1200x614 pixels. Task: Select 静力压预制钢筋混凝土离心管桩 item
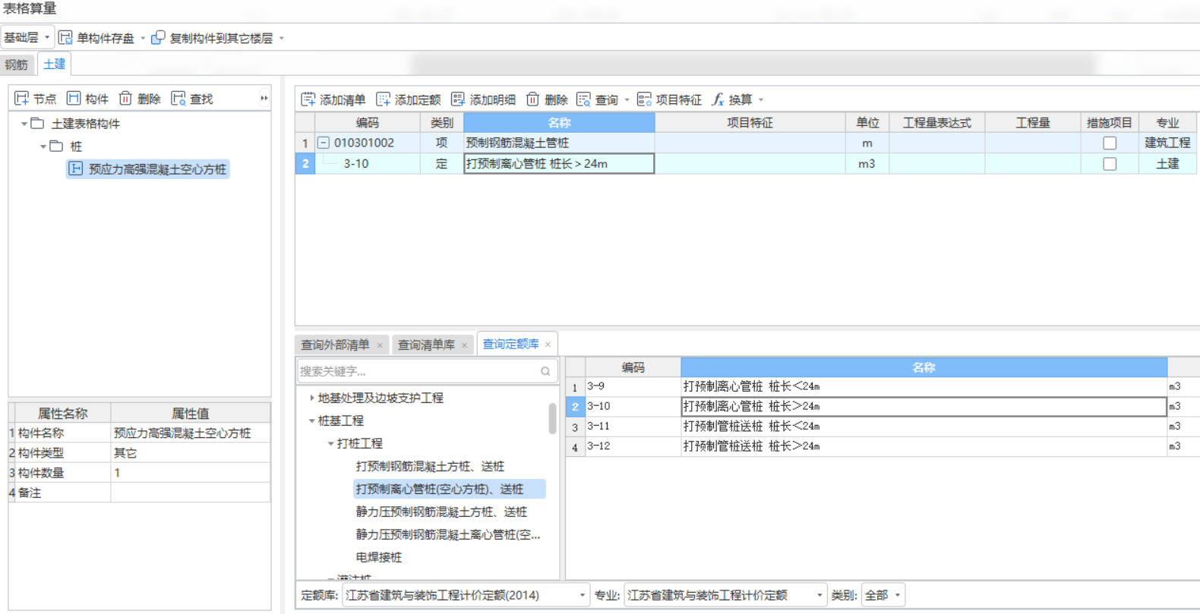click(448, 534)
